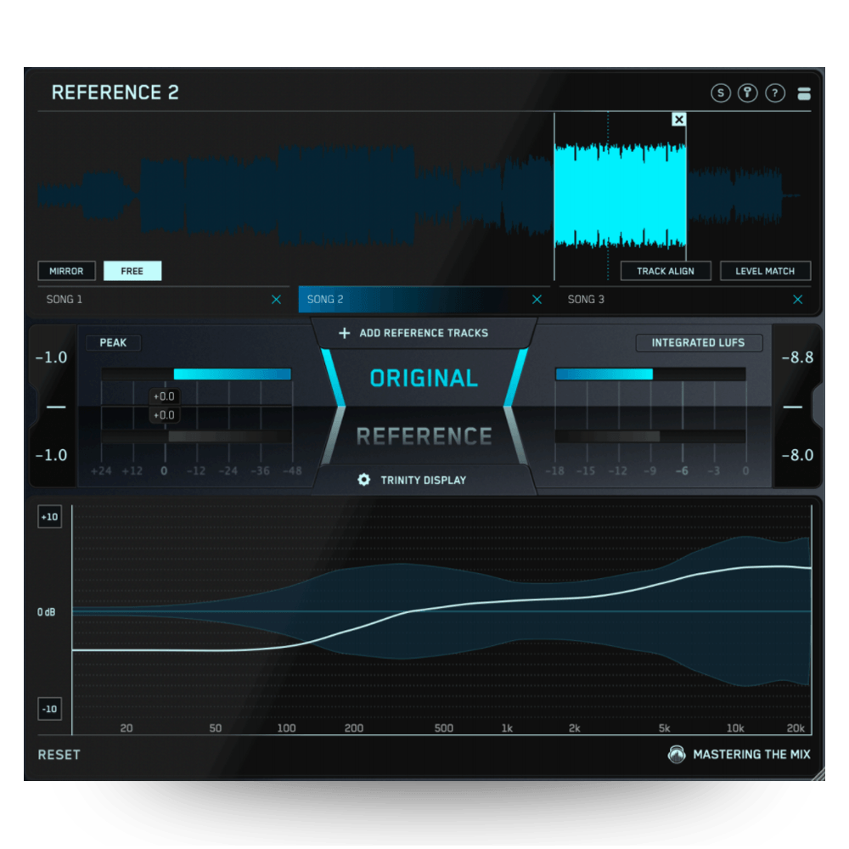Enable Mirror playback mode
The height and width of the screenshot is (849, 849).
pyautogui.click(x=66, y=271)
